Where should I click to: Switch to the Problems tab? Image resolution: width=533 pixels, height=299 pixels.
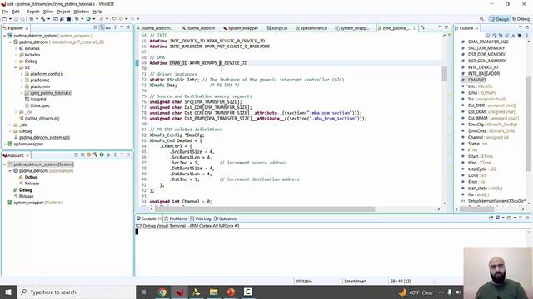point(176,218)
